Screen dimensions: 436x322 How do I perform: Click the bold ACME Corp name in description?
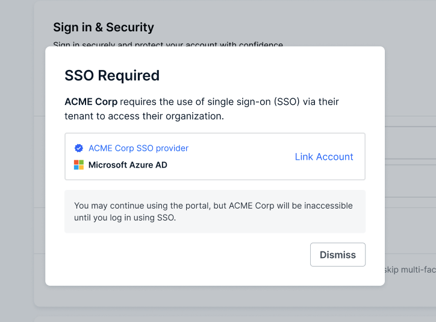[91, 102]
